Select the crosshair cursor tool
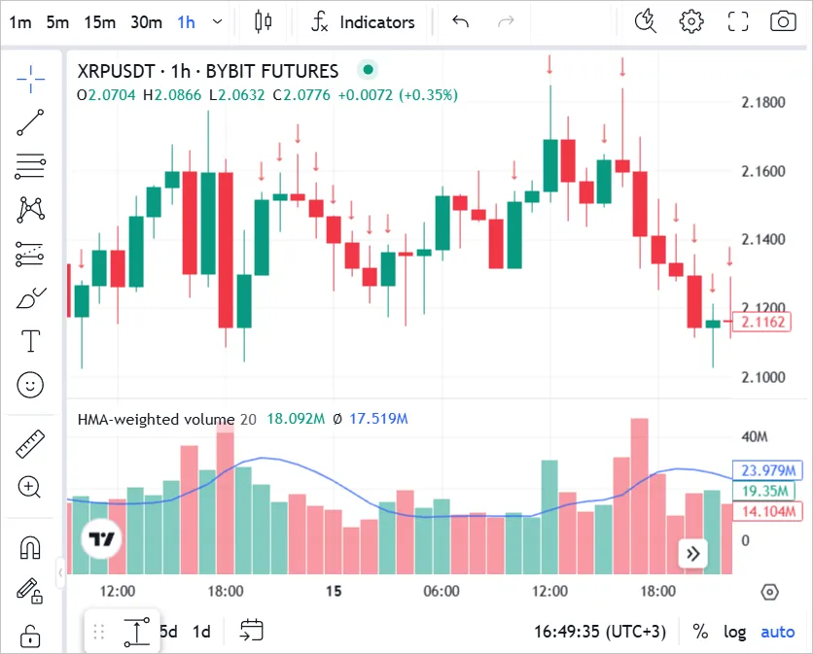Screen dimensions: 813x654 29,78
